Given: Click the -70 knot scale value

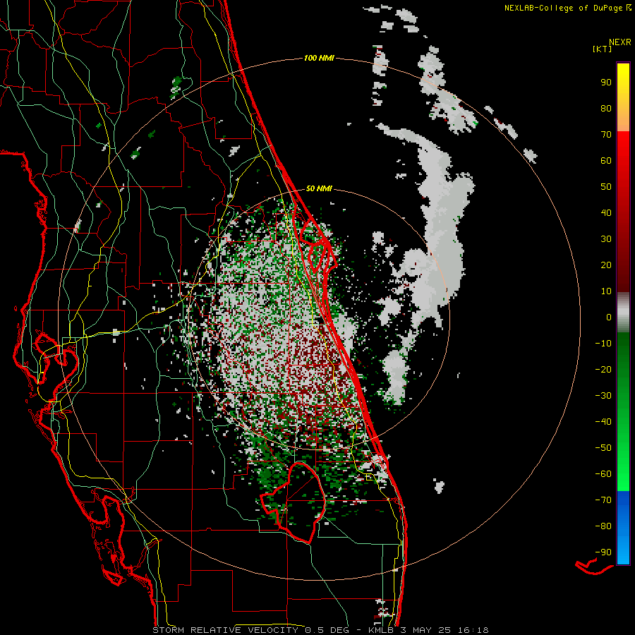Looking at the screenshot, I should [x=603, y=500].
